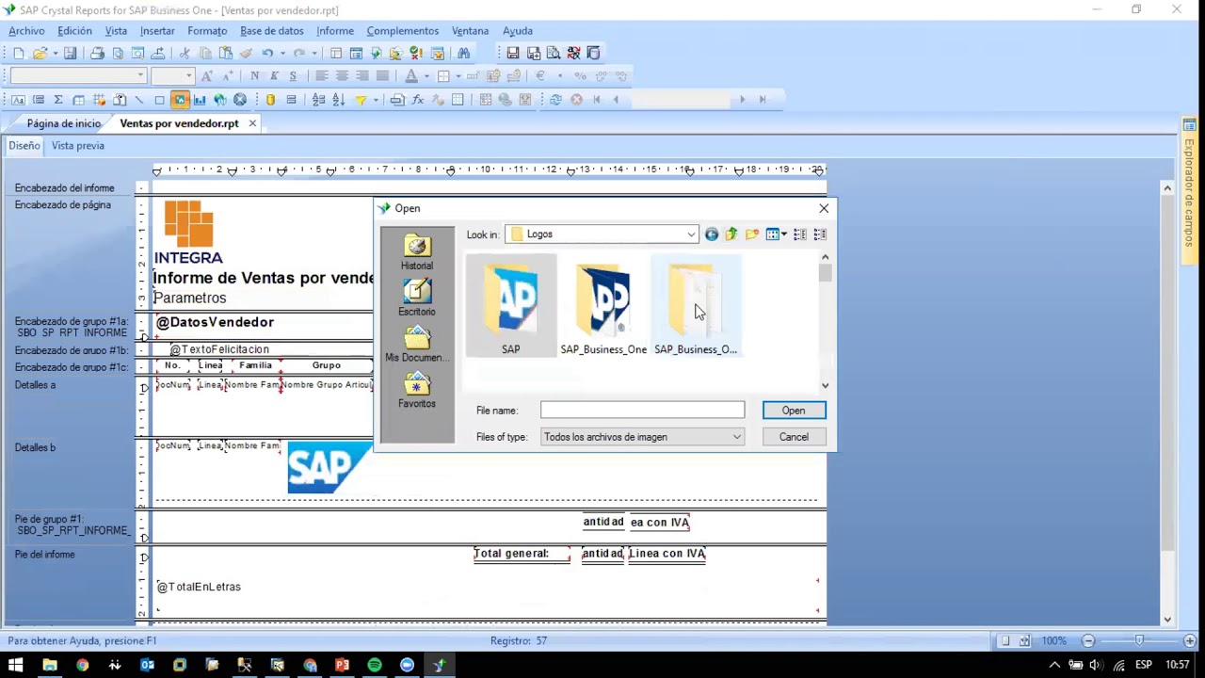This screenshot has height=678, width=1205.
Task: Click the Select Expert filter funnel icon
Action: pyautogui.click(x=361, y=100)
